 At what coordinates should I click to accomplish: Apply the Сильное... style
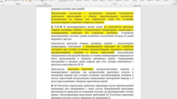pyautogui.click(x=126, y=1)
